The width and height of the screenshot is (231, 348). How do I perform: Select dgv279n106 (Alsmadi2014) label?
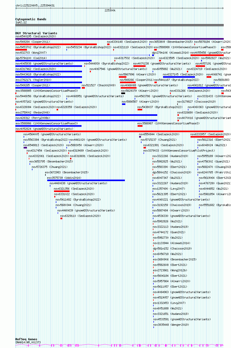[171, 53]
